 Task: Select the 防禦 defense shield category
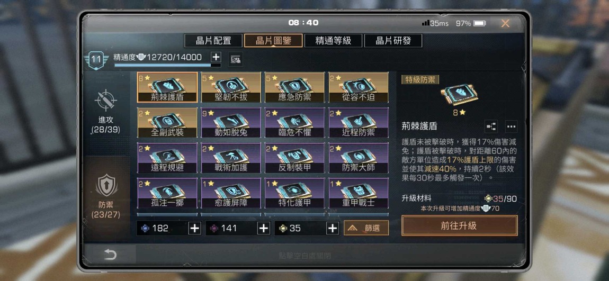106,186
